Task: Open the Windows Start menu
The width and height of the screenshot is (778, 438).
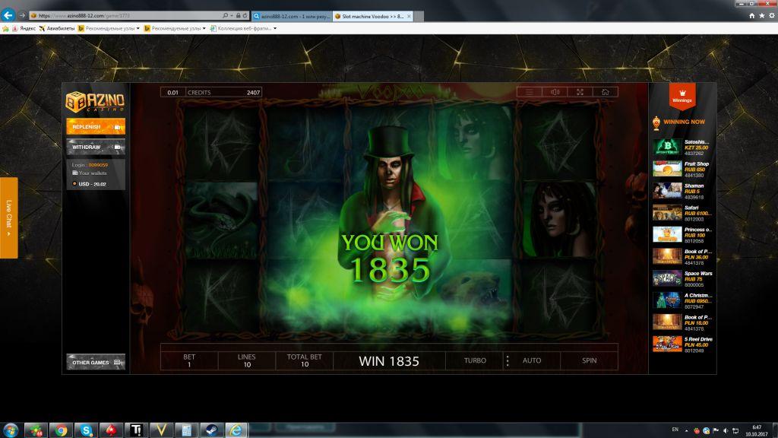Action: point(11,430)
